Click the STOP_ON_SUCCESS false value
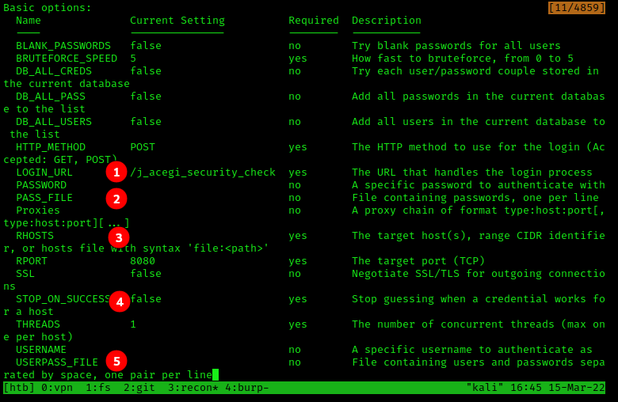Screen dimensions: 618x402 147,299
